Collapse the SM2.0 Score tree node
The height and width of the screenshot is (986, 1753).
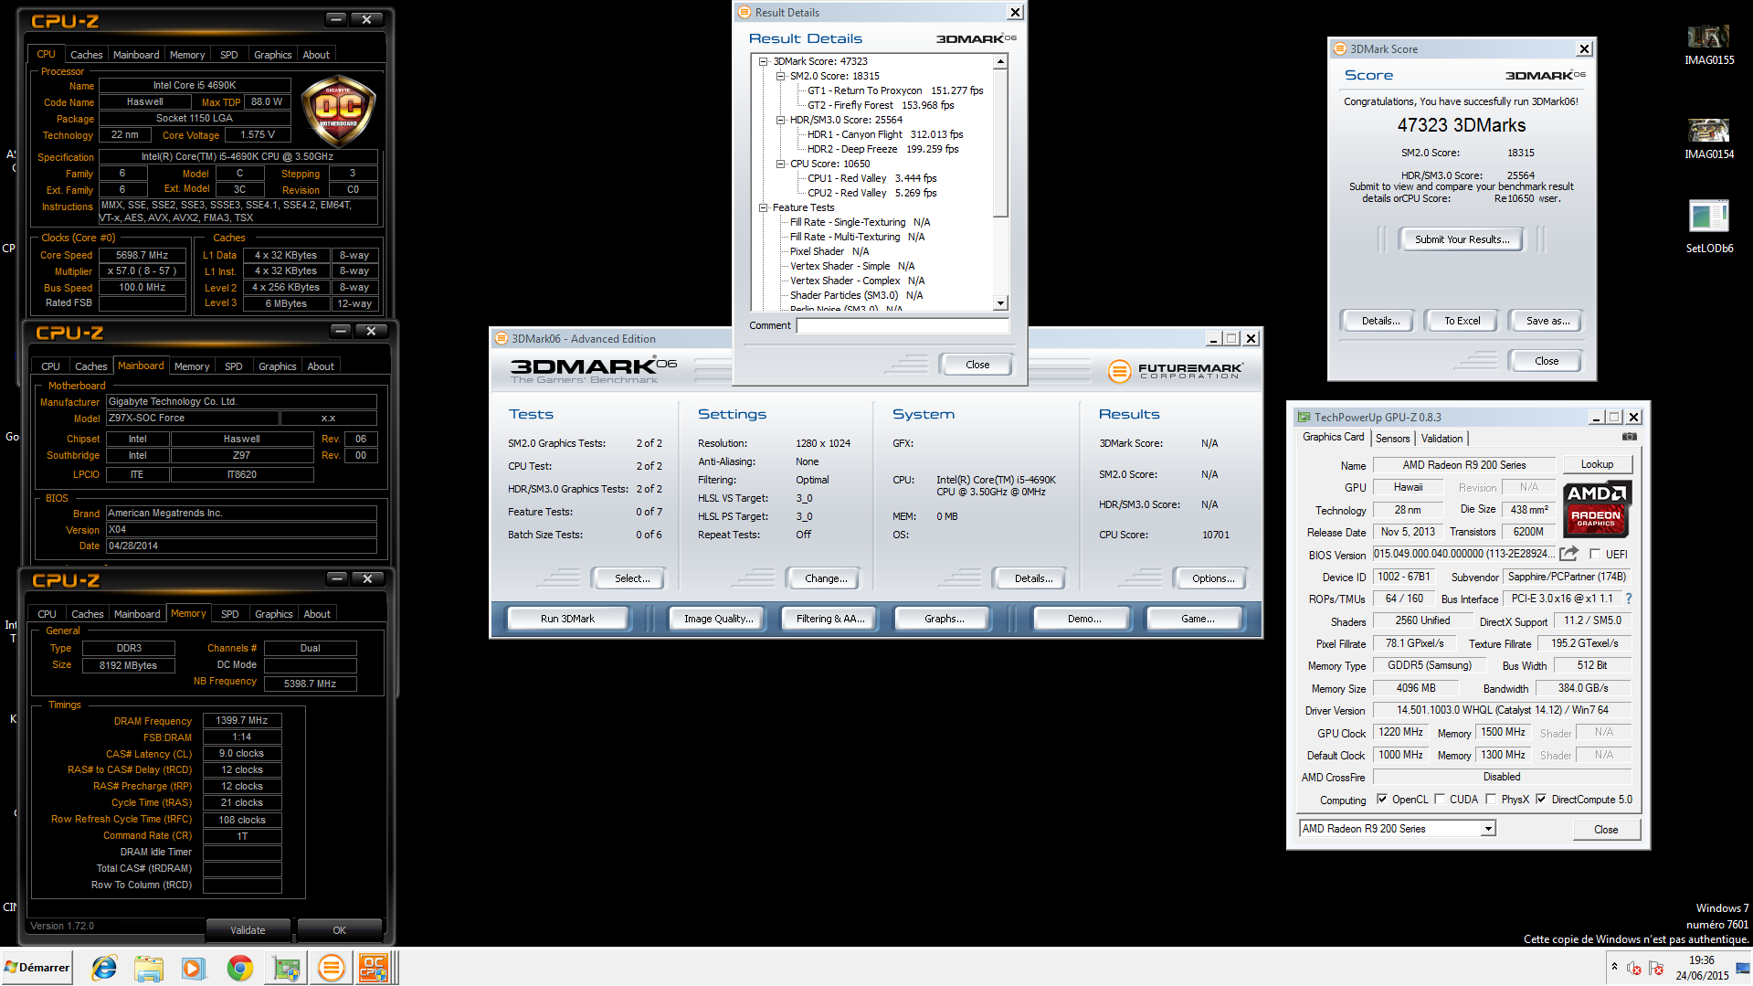pos(780,77)
